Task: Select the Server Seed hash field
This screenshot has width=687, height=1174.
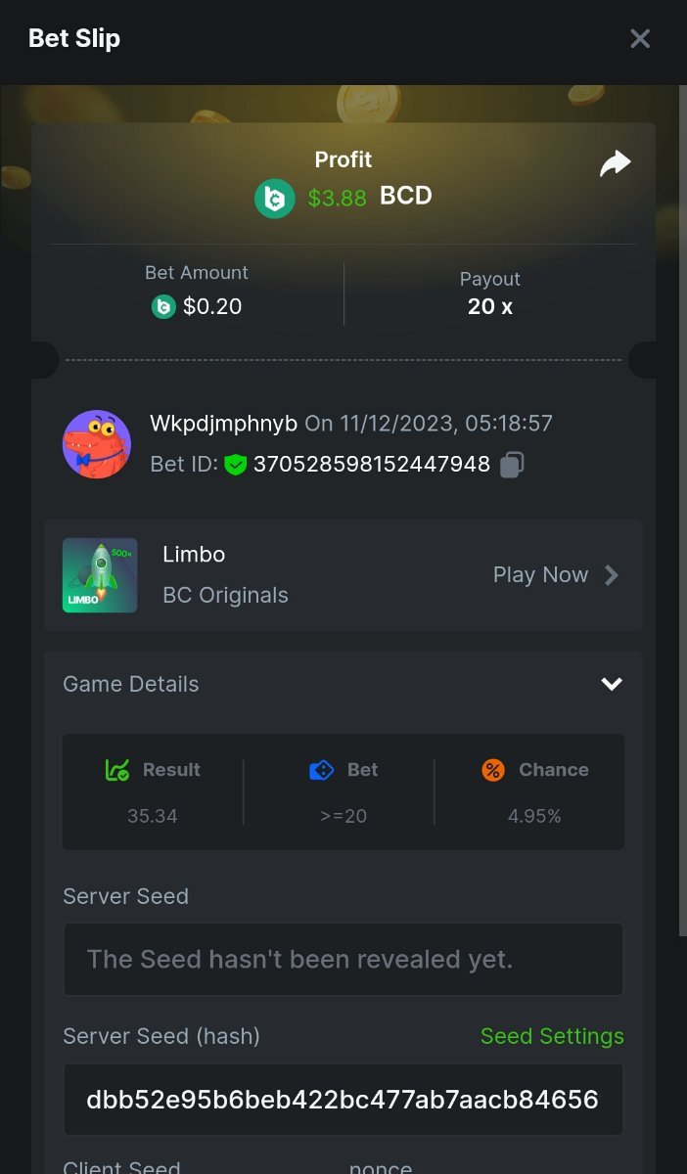Action: (343, 1100)
